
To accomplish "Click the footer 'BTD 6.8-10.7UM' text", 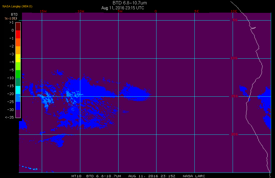I will [x=104, y=176].
